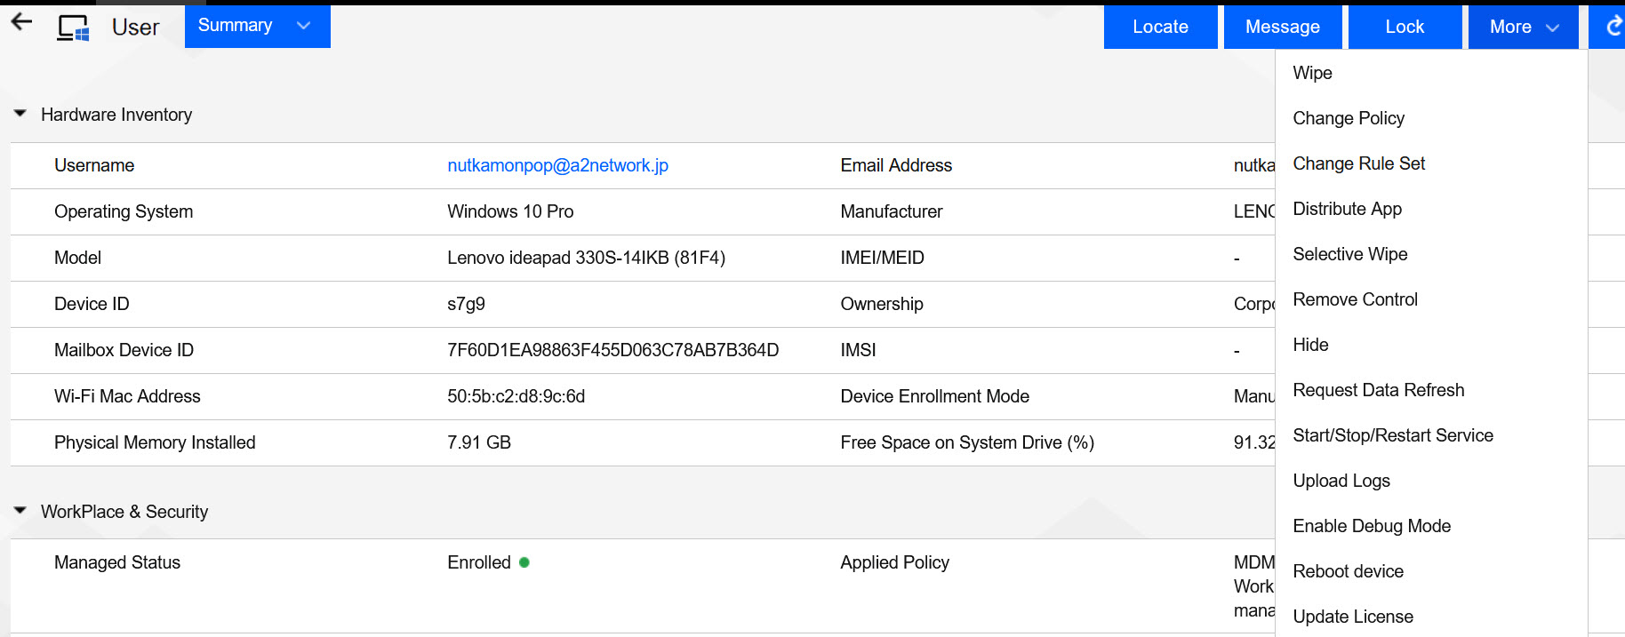Click the Message button
This screenshot has height=637, width=1625.
point(1282,27)
